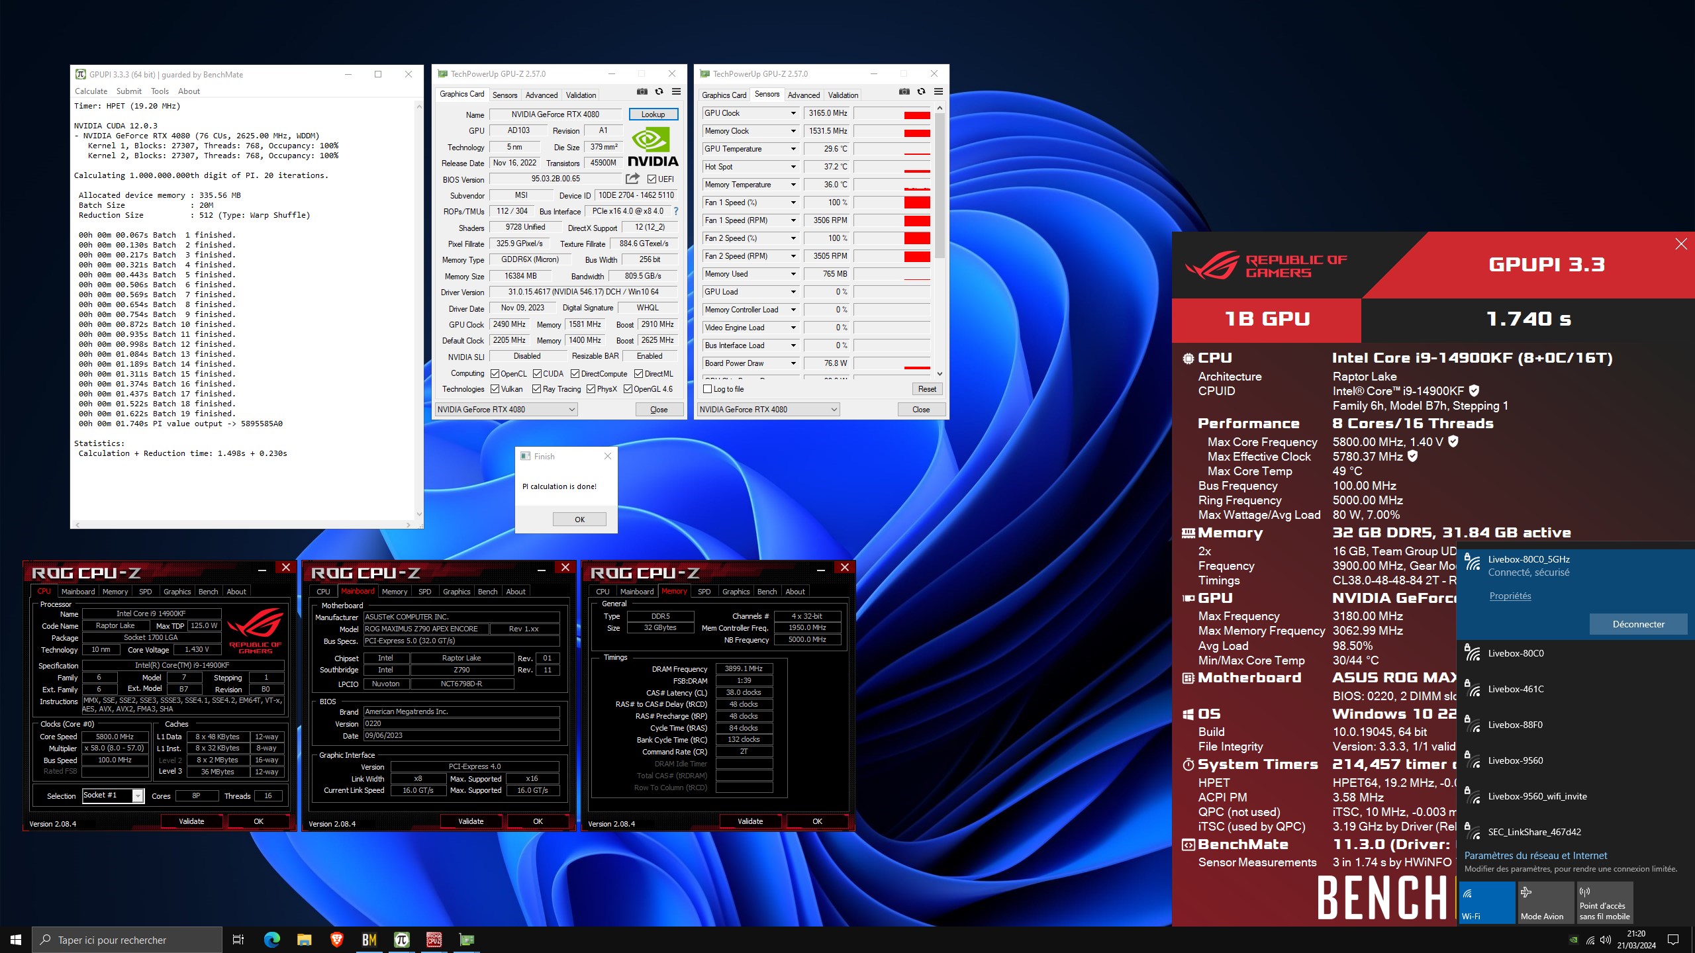The width and height of the screenshot is (1695, 953).
Task: Click the Task View taskbar icon
Action: pyautogui.click(x=238, y=939)
